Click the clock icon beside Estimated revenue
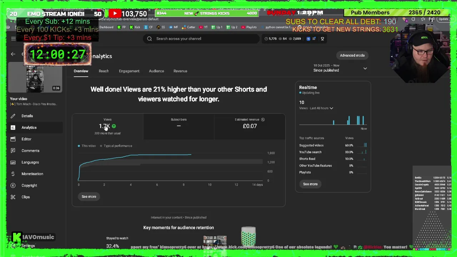Screen dimensions: 457x257 click(263, 120)
